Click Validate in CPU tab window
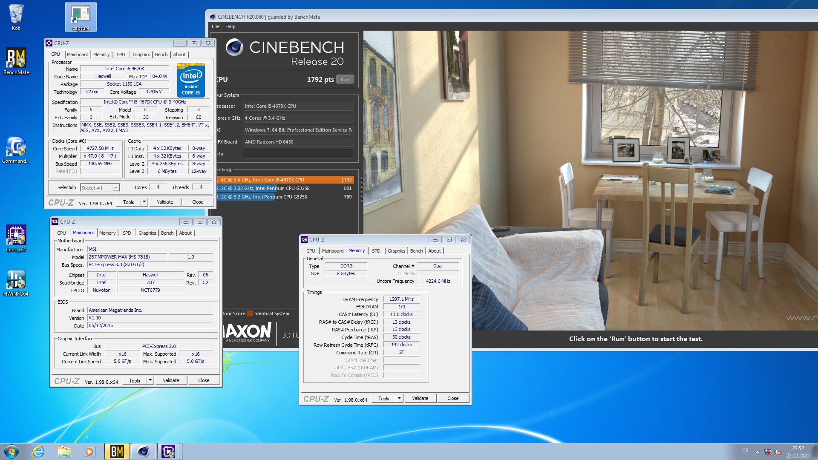The height and width of the screenshot is (460, 818). [165, 202]
